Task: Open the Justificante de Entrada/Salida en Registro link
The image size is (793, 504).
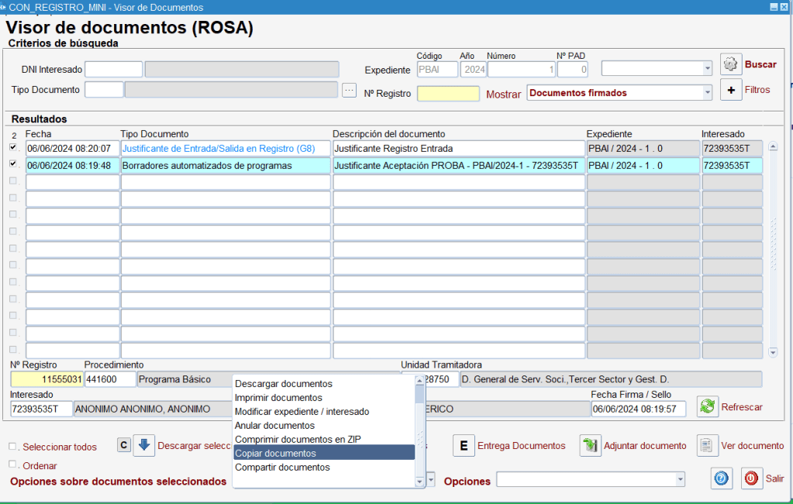Action: coord(218,148)
